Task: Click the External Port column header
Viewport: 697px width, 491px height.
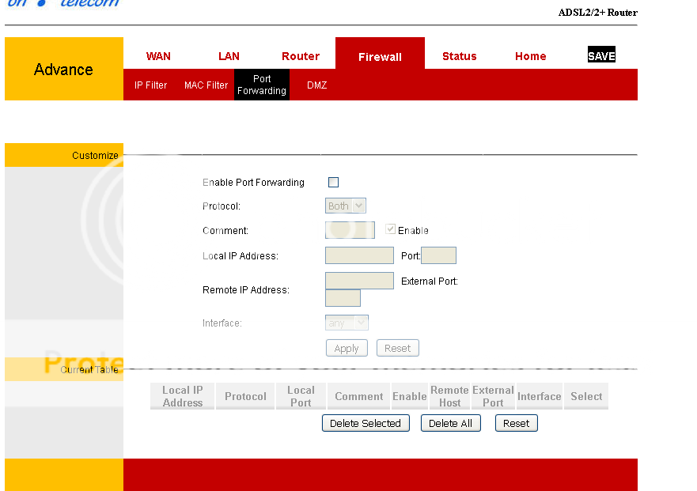Action: (x=493, y=396)
